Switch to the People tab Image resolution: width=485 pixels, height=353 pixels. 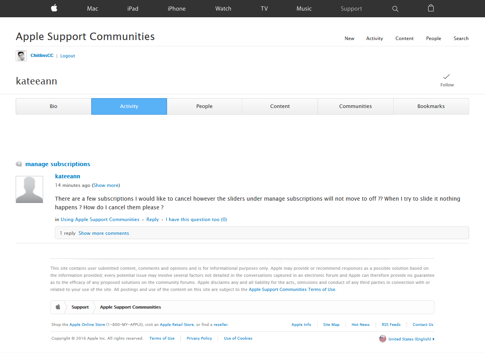pos(204,106)
